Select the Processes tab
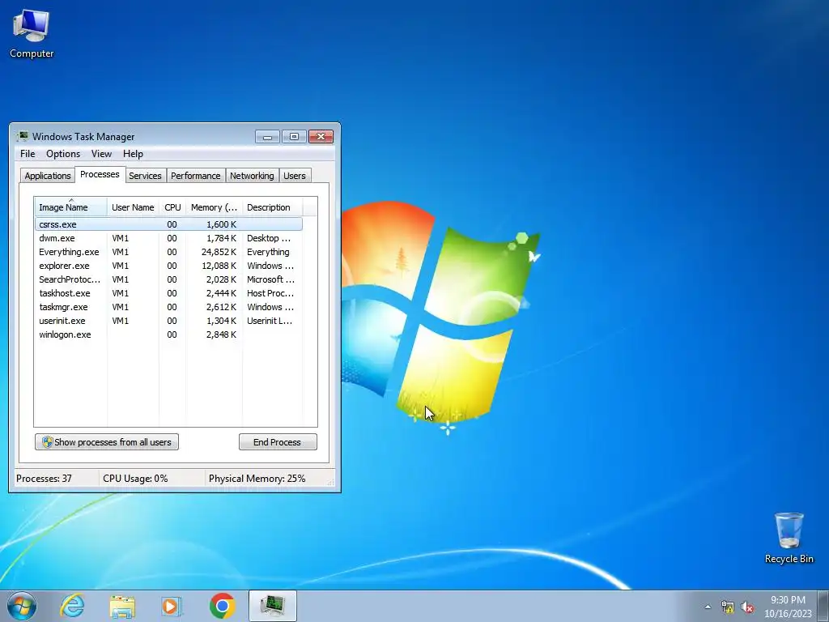This screenshot has width=829, height=622. pyautogui.click(x=100, y=175)
